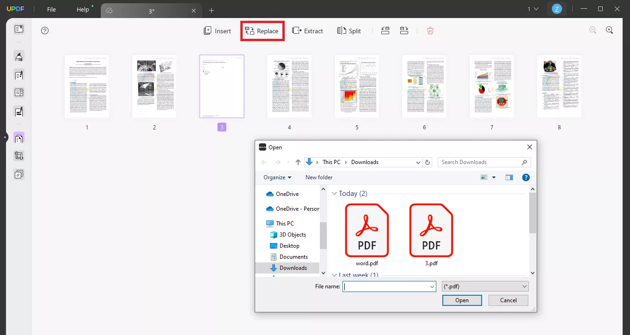Viewport: 630px width, 335px height.
Task: Open the Fill & Sign form tool in sidebar
Action: click(19, 111)
